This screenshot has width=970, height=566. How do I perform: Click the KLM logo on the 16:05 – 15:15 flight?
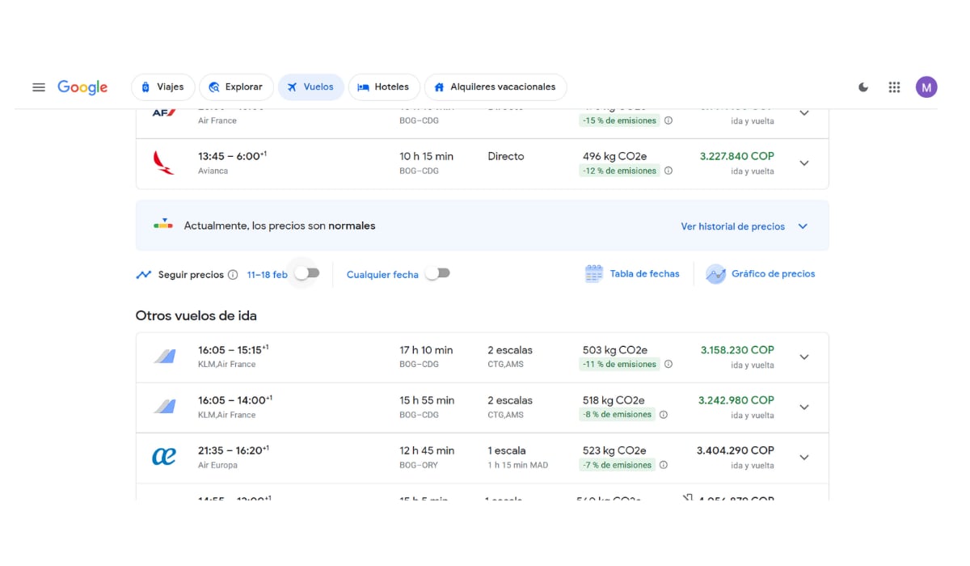165,357
